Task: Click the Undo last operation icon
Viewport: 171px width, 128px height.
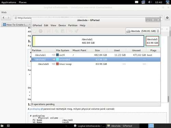Action: click(70, 31)
